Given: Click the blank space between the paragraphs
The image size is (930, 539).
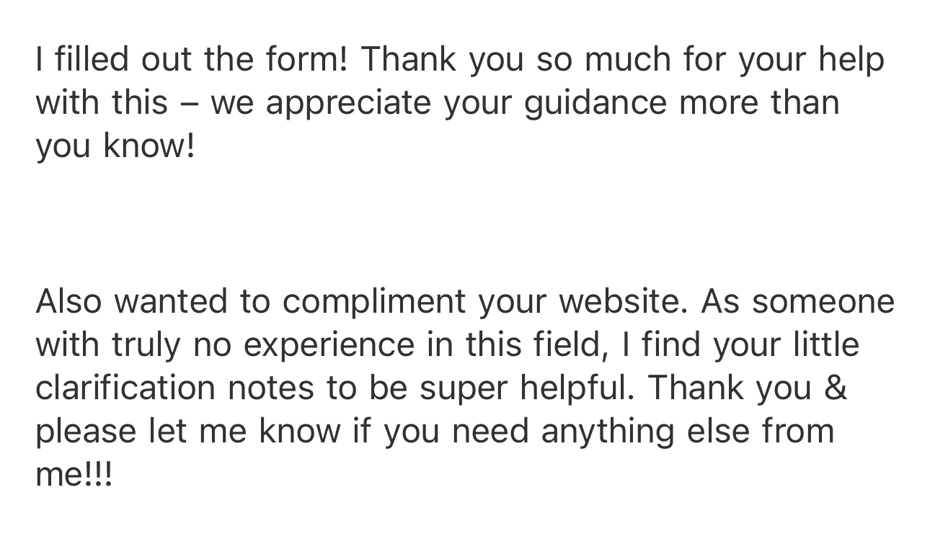Looking at the screenshot, I should pyautogui.click(x=465, y=223).
